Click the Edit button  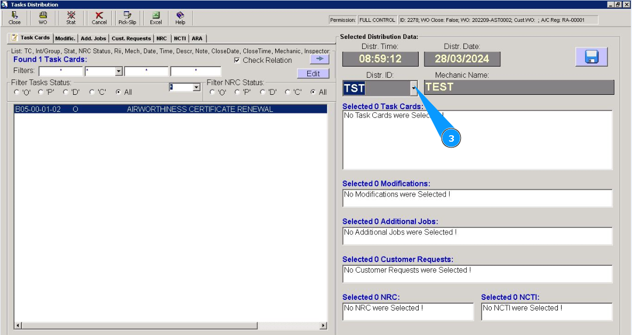[313, 73]
